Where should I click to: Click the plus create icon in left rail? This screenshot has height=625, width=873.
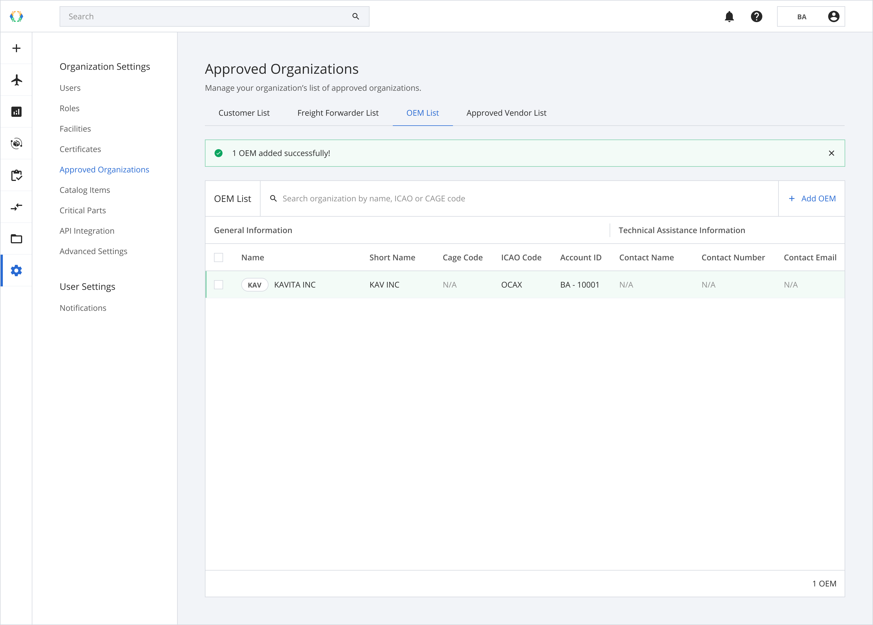coord(16,48)
